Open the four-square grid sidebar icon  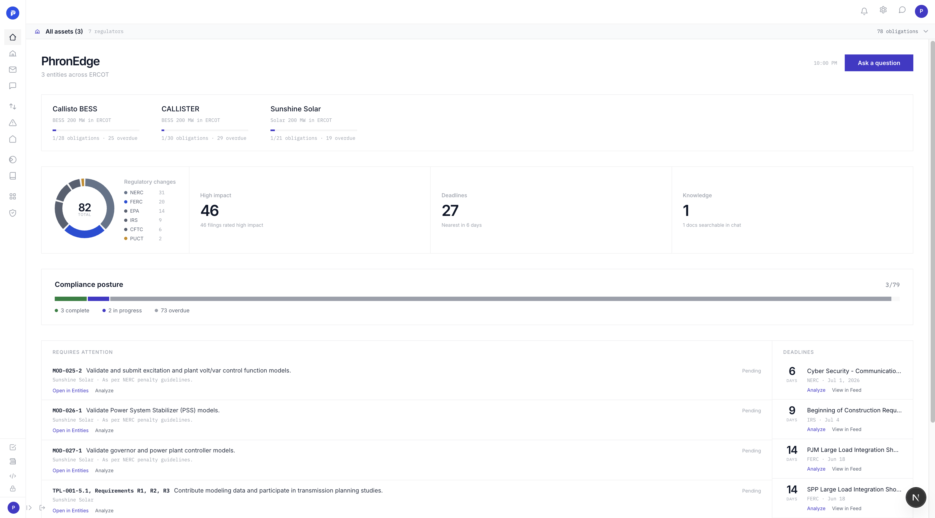coord(13,196)
